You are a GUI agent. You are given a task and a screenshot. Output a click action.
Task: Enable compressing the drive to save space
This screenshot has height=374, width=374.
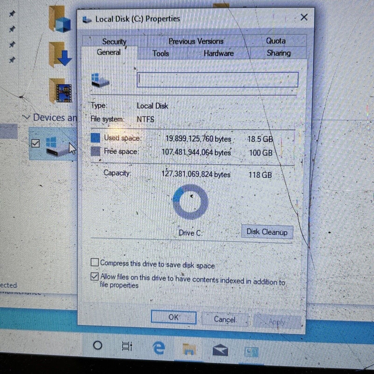point(95,262)
